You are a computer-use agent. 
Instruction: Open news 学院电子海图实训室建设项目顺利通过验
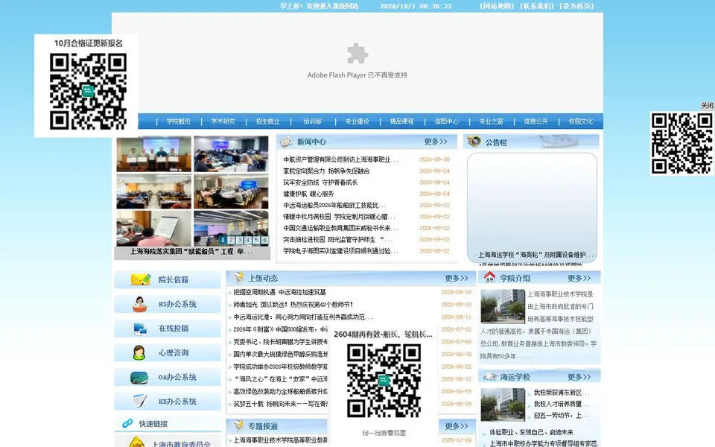coord(340,251)
